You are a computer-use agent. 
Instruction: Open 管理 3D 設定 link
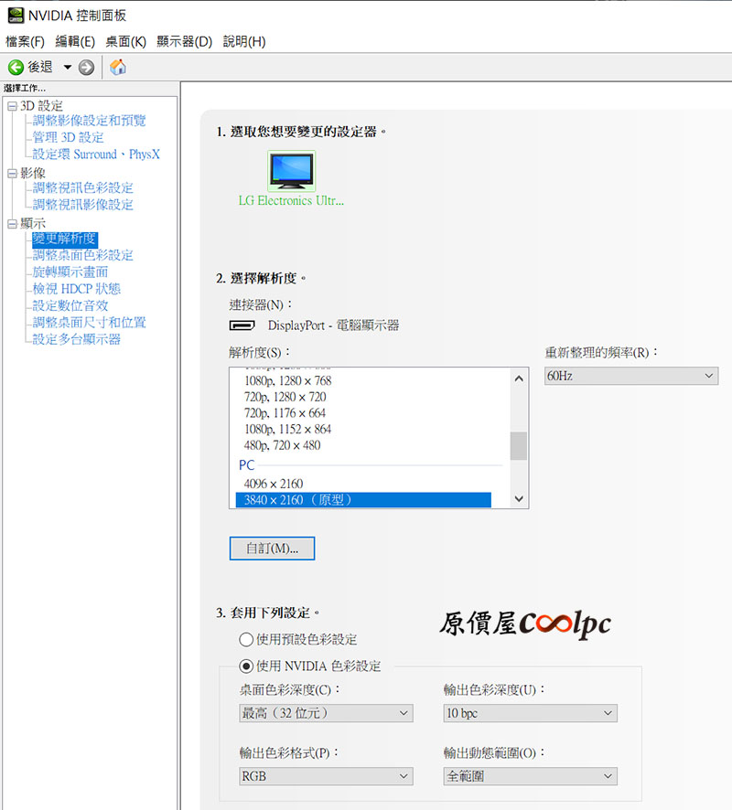pos(69,137)
